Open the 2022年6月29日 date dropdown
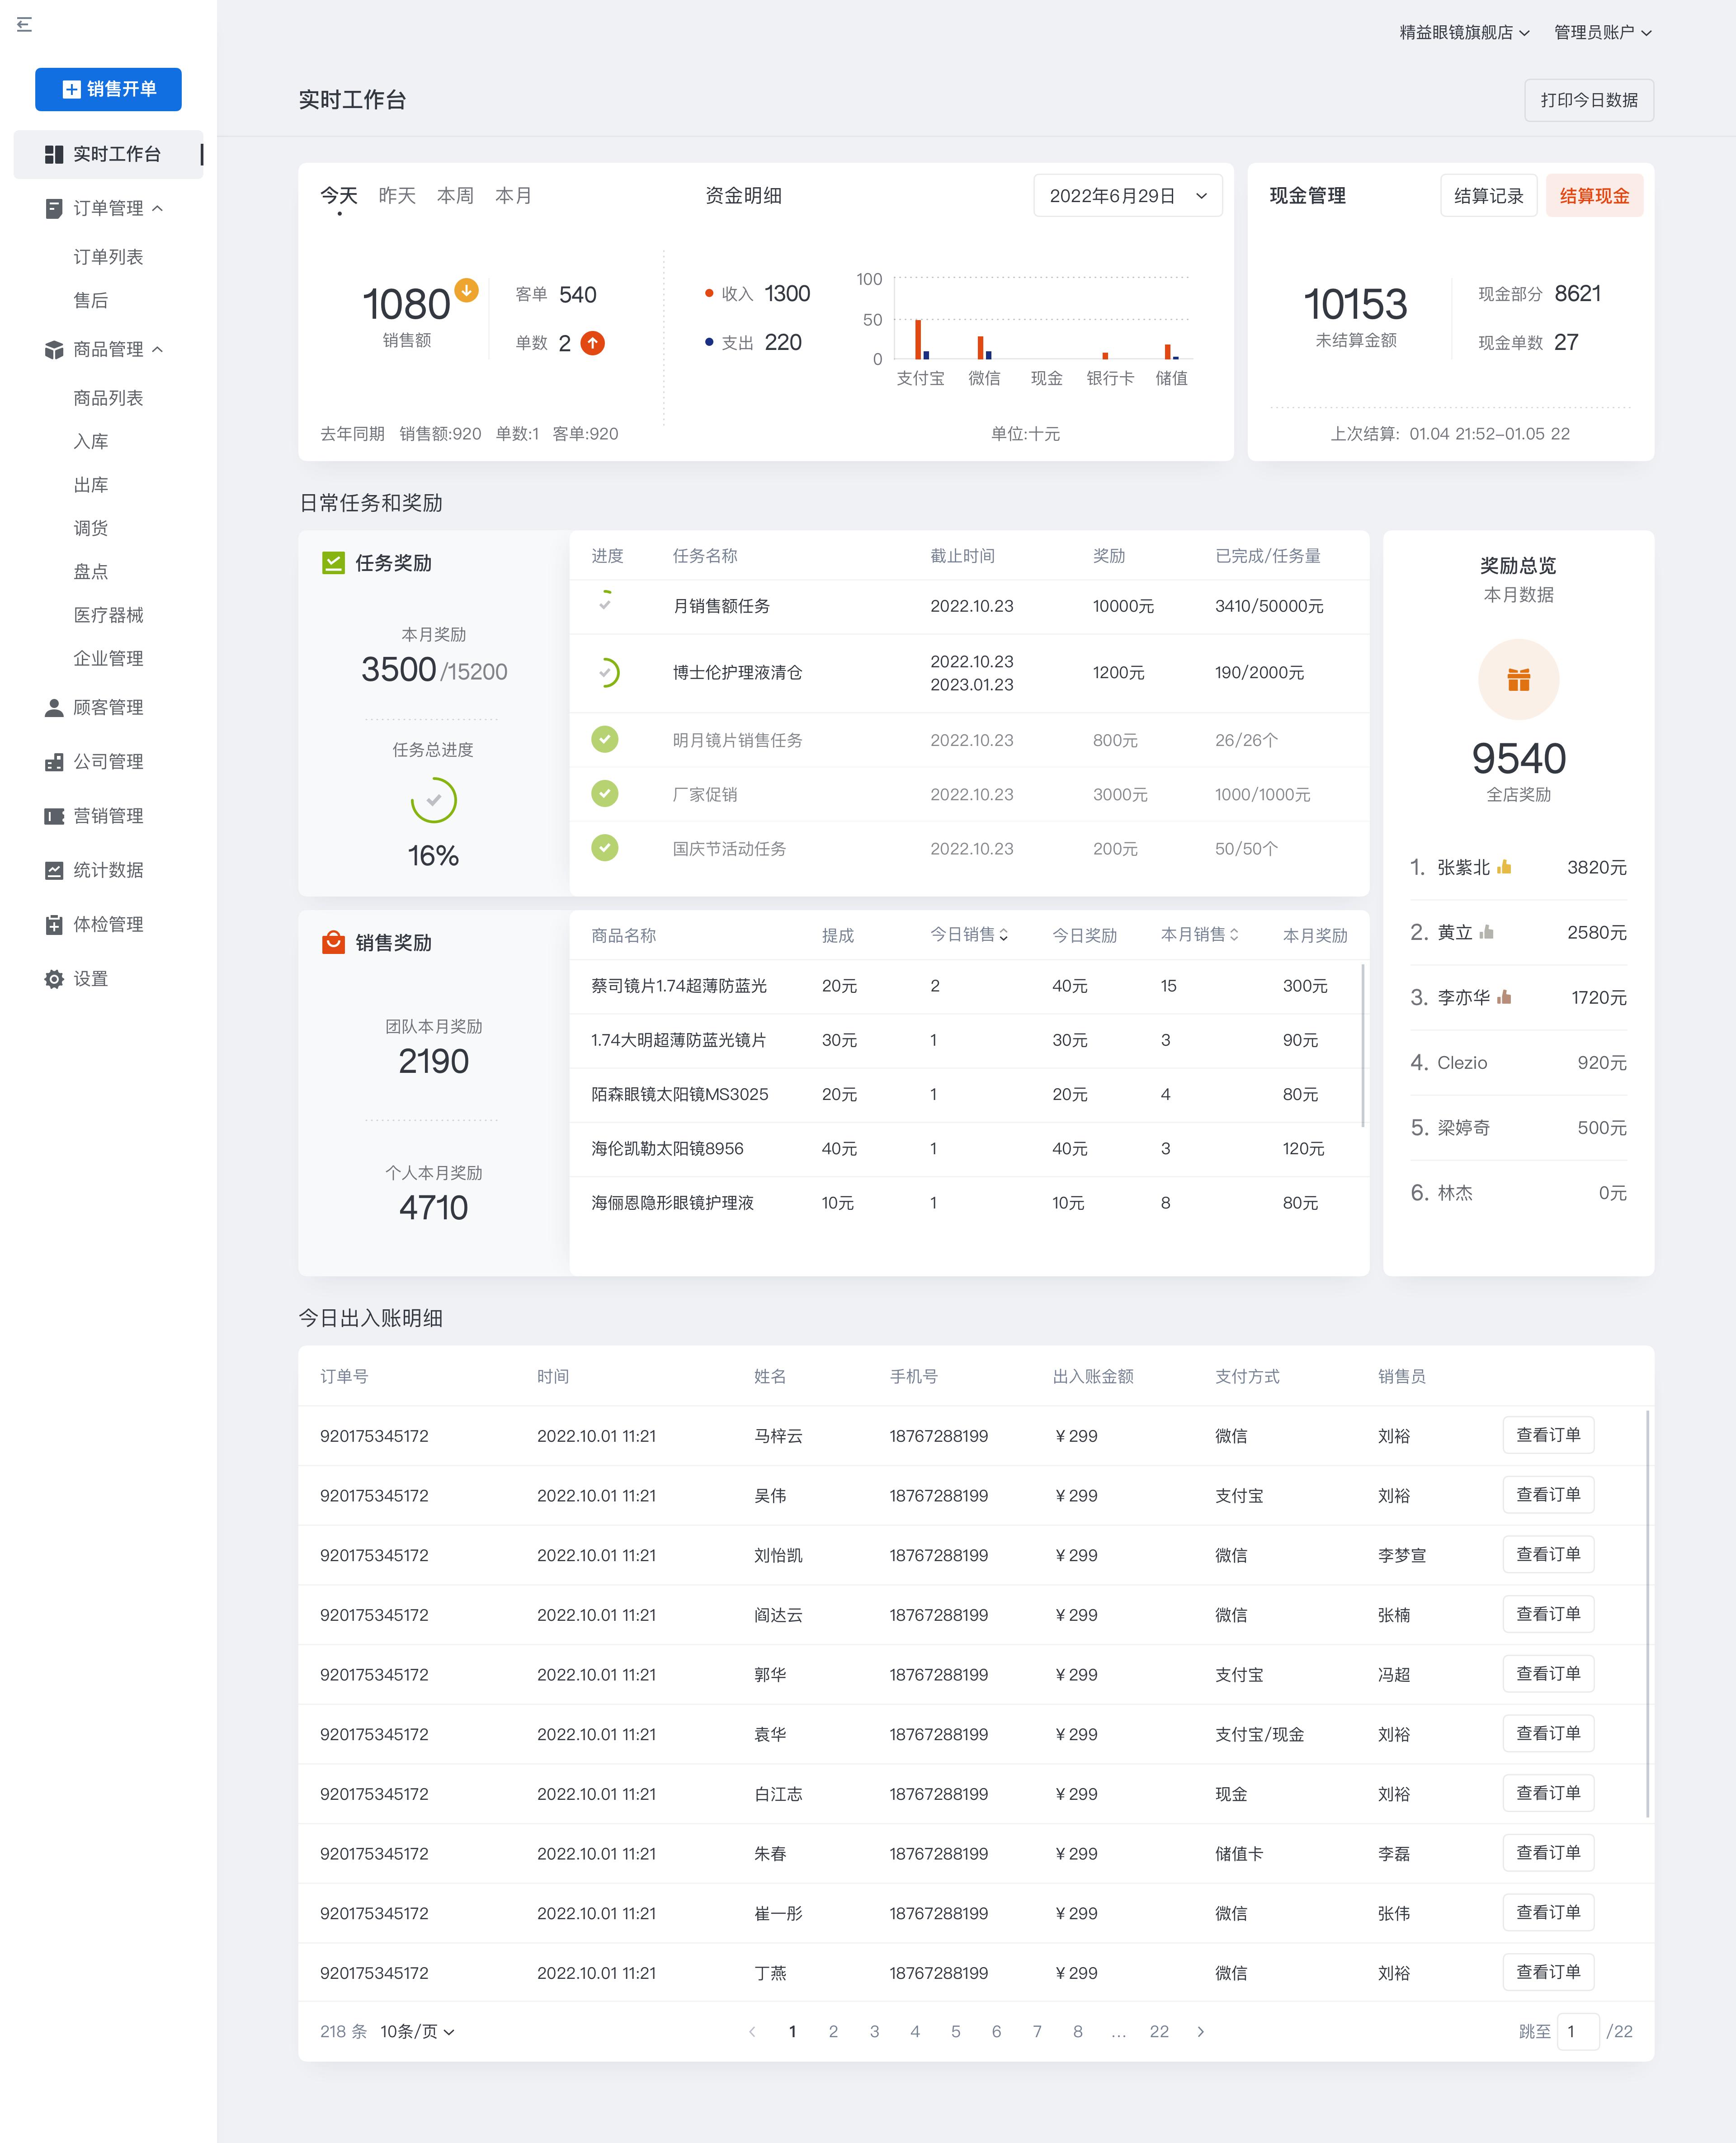 tap(1127, 196)
